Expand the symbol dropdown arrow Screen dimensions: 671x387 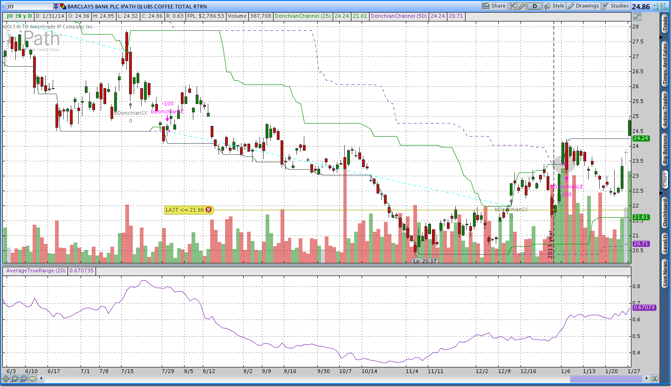point(56,7)
